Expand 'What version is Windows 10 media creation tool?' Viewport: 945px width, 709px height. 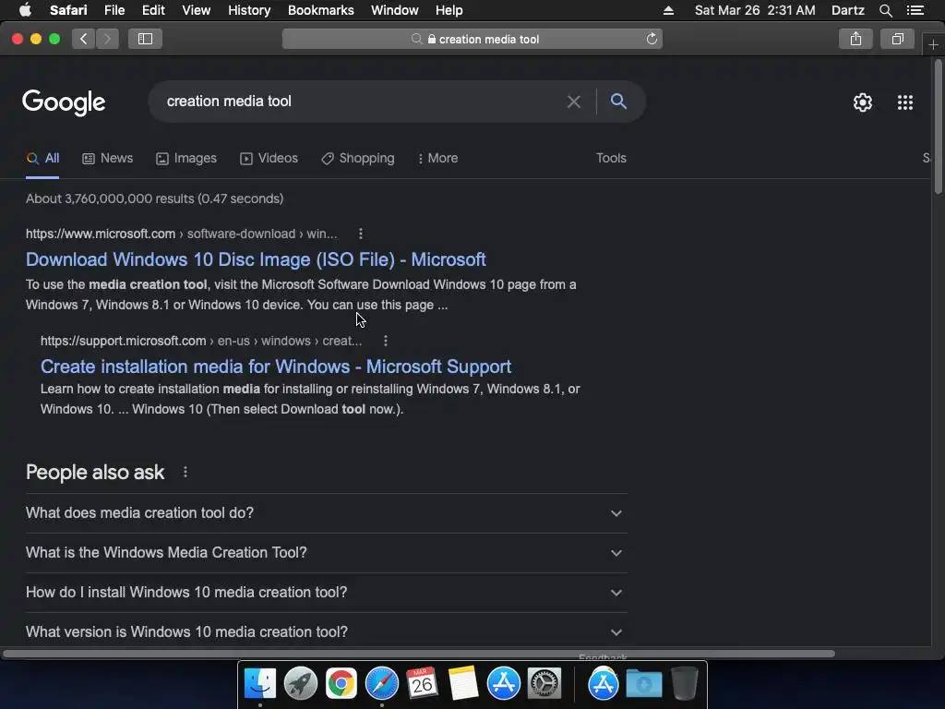(x=326, y=631)
